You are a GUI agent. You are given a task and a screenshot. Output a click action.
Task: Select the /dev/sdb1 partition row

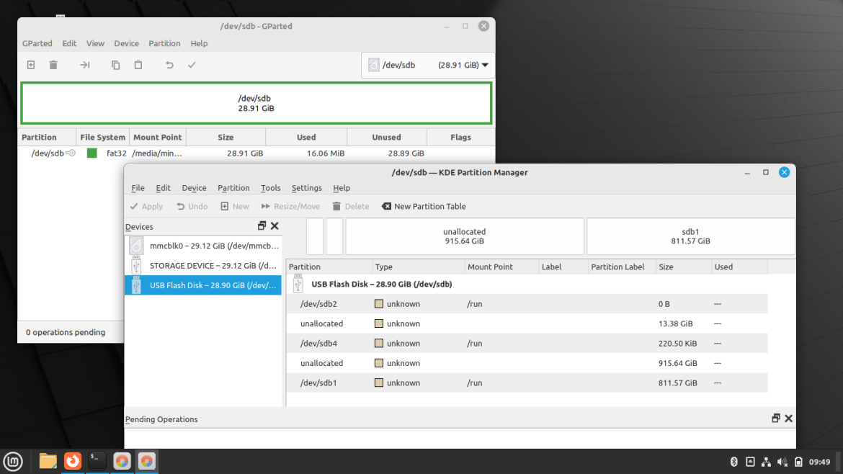click(x=527, y=383)
